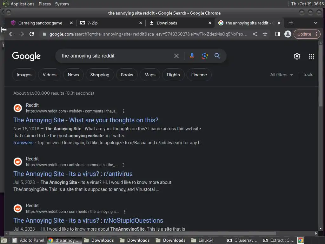
Task: Go to Google homepage logo
Action: (x=26, y=56)
